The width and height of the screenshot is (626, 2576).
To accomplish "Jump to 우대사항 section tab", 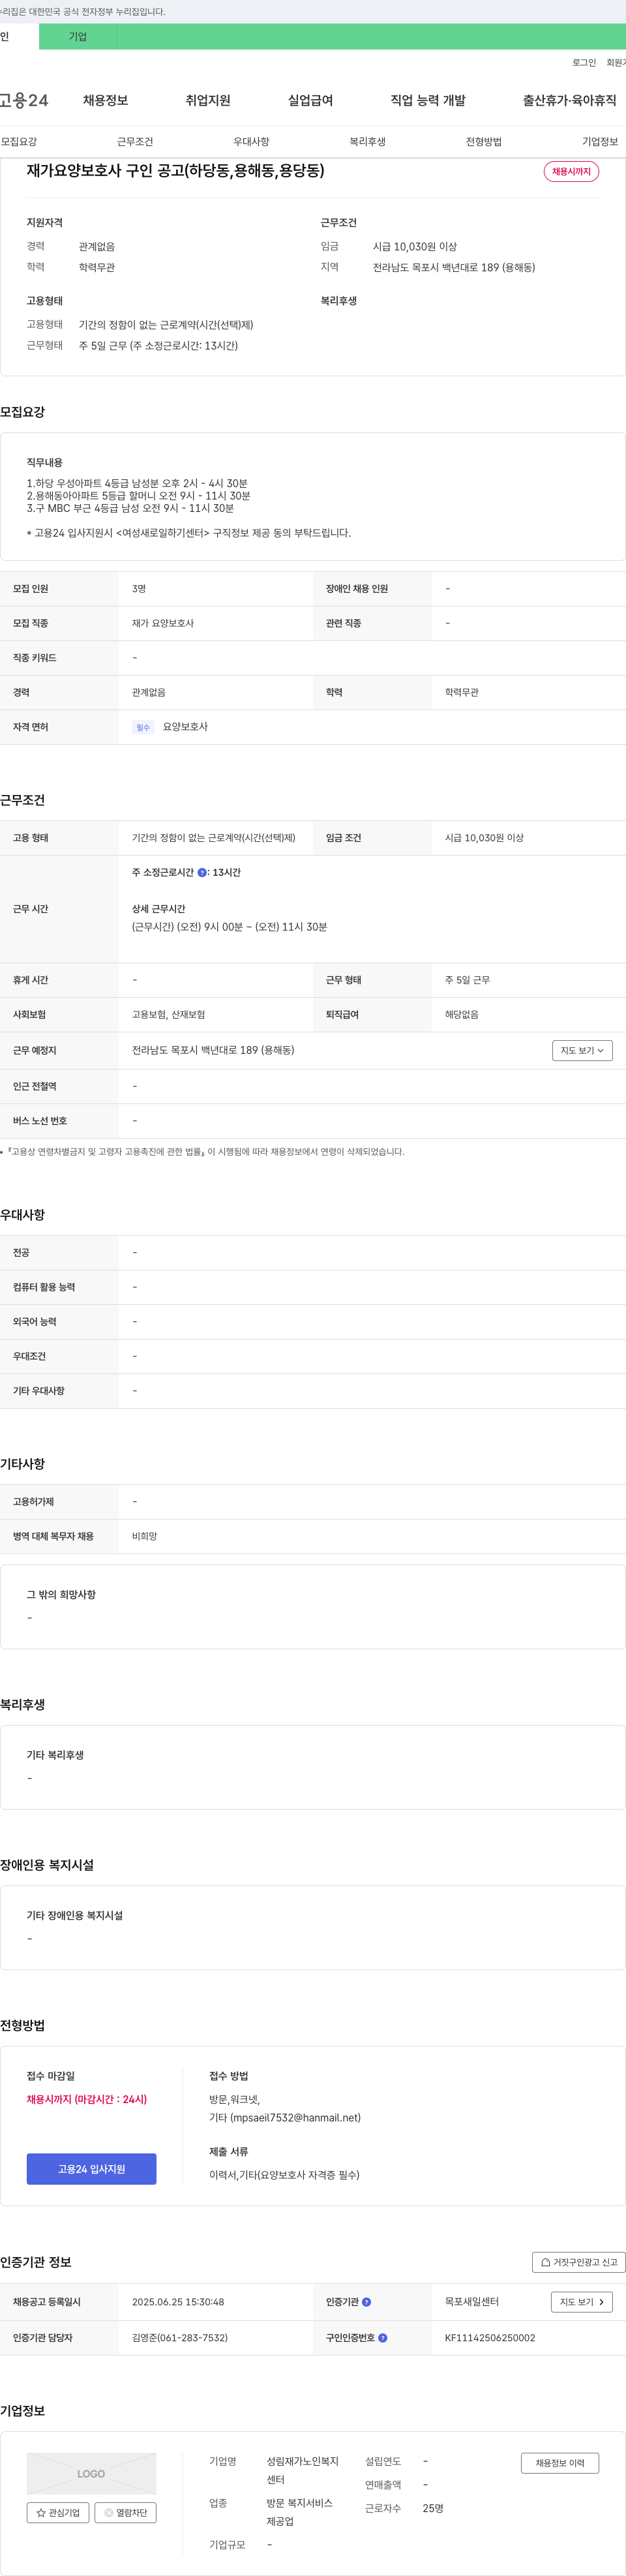I will click(x=251, y=142).
